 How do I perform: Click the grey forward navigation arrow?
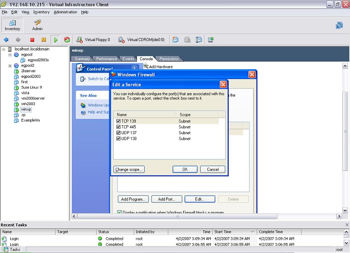[18, 40]
